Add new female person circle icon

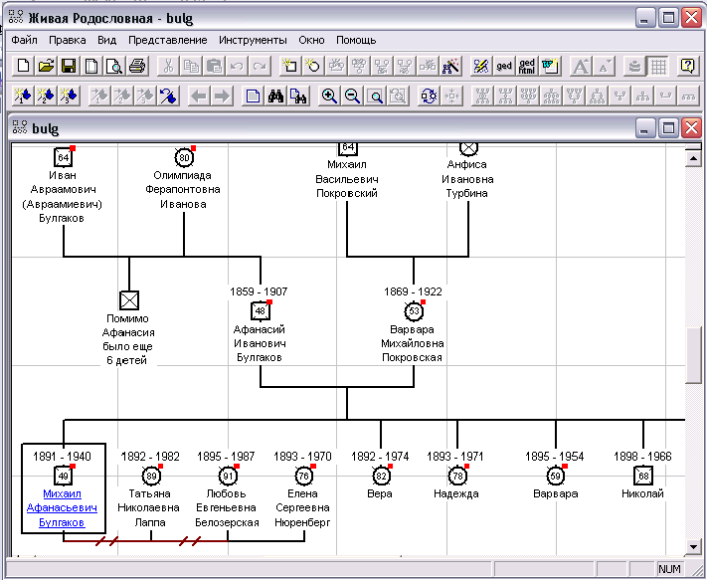[x=312, y=67]
